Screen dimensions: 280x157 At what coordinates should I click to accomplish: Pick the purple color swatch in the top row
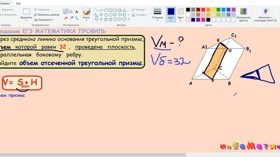pyautogui.click(x=234, y=10)
